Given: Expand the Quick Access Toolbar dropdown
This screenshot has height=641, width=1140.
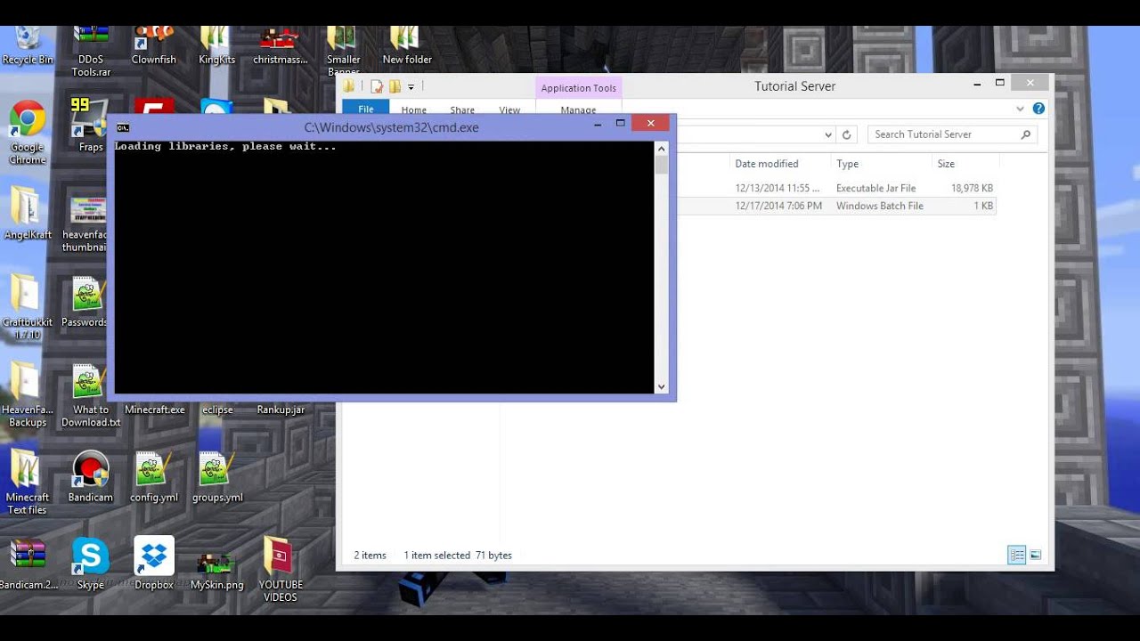Looking at the screenshot, I should [411, 86].
